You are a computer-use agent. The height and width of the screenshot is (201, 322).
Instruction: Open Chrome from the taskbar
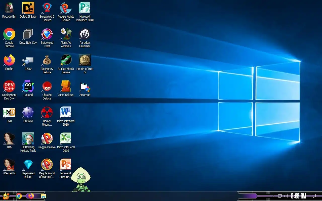tap(19, 196)
